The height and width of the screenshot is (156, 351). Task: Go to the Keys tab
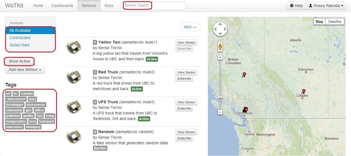[109, 6]
